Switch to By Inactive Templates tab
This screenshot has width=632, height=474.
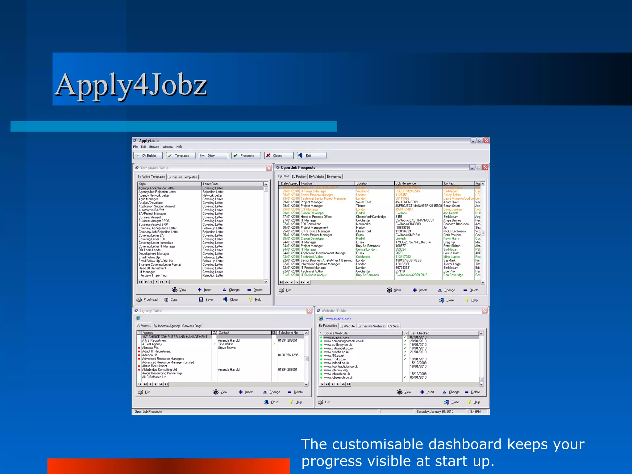(x=182, y=177)
